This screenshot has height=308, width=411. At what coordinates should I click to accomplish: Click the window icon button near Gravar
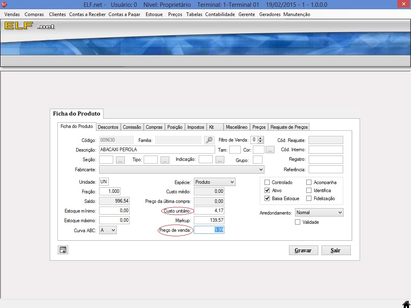[63, 250]
